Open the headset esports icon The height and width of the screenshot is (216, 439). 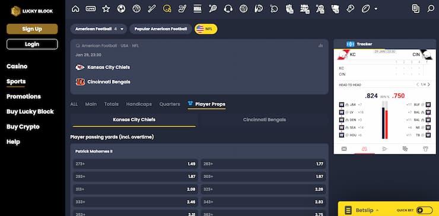tap(228, 9)
